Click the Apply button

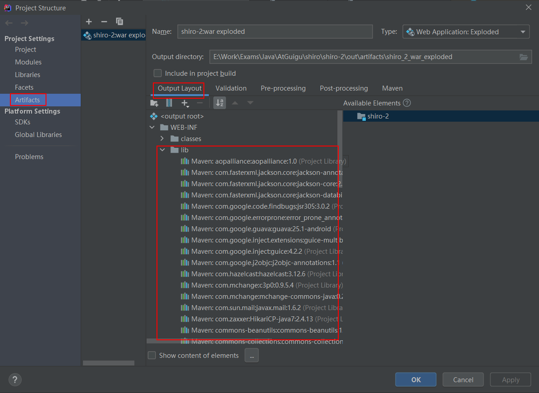tap(511, 379)
